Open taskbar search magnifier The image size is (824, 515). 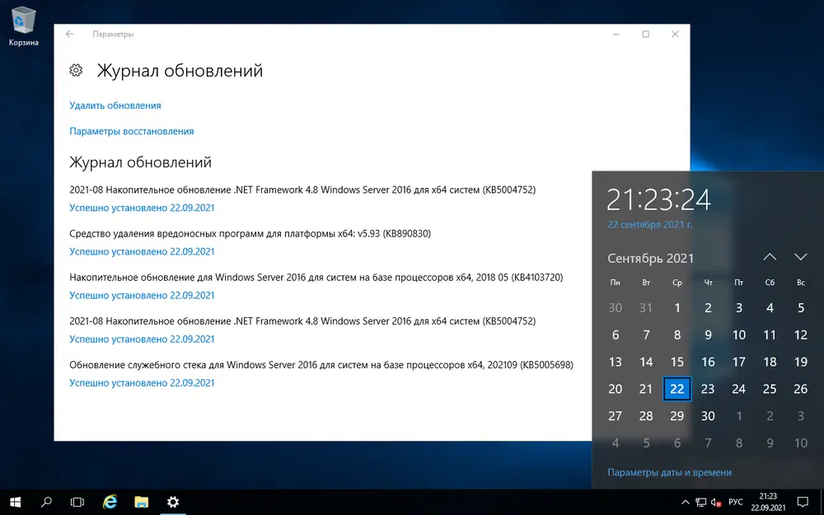click(x=46, y=503)
